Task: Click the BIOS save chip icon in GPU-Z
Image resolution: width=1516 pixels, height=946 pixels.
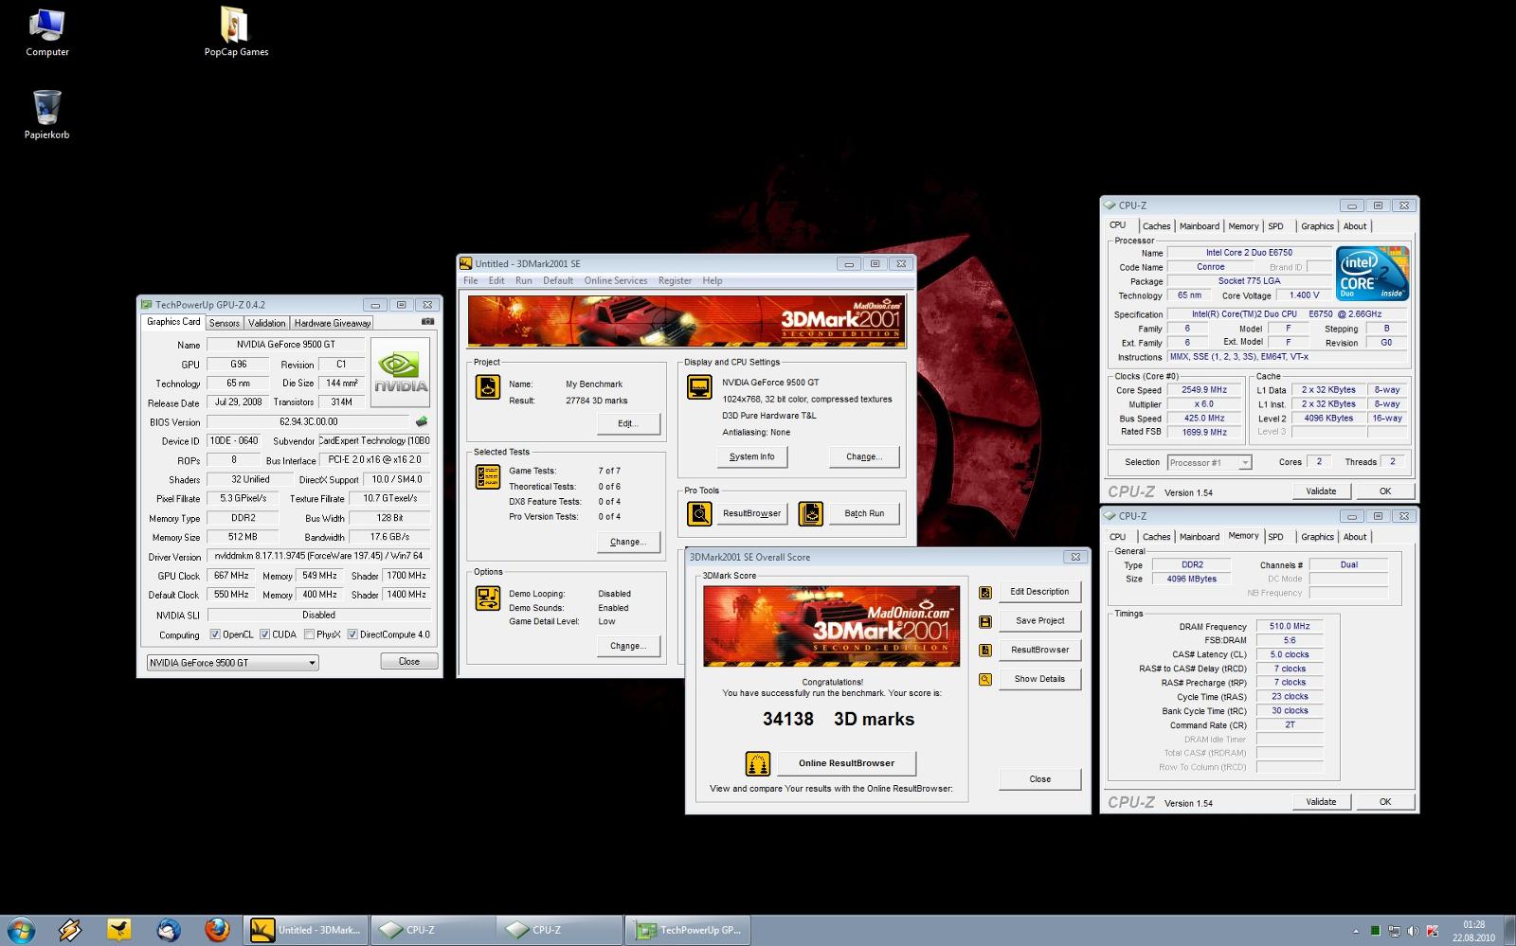Action: click(422, 421)
